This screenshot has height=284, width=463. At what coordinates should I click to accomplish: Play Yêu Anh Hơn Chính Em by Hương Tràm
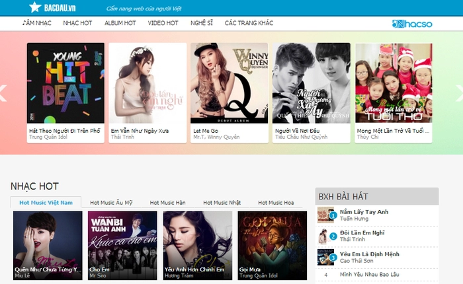(x=198, y=246)
